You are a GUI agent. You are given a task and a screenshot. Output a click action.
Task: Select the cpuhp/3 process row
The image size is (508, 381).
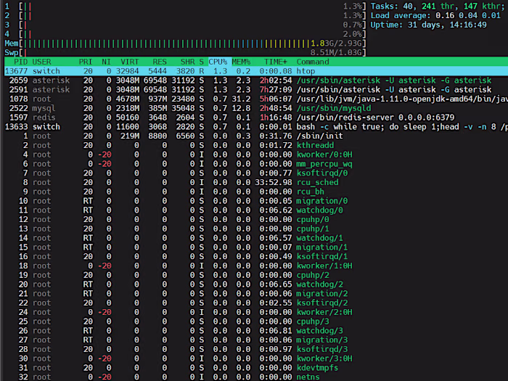(x=256, y=321)
